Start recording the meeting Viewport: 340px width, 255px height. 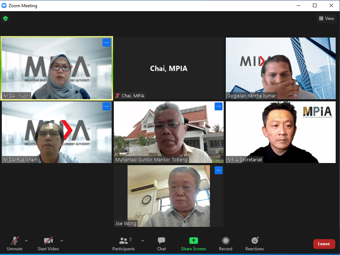coord(225,243)
